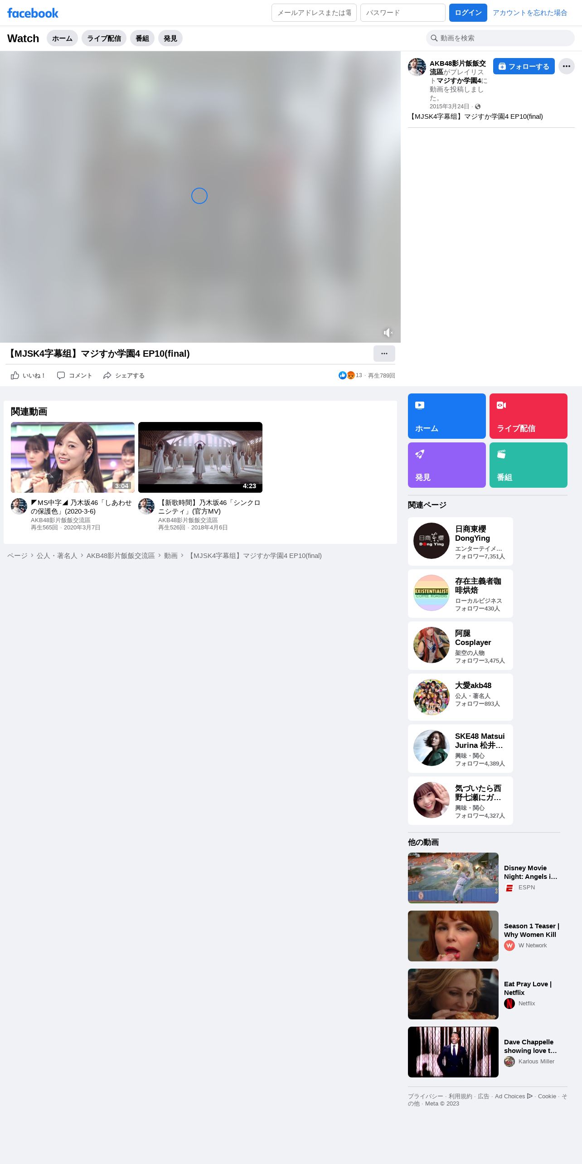582x1164 pixels.
Task: Click the ESPN channel logo
Action: [x=509, y=888]
